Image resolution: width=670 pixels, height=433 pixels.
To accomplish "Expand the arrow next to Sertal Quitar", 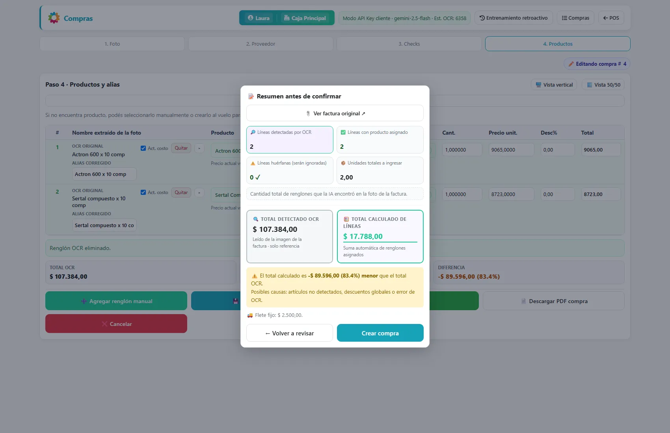I will point(199,192).
